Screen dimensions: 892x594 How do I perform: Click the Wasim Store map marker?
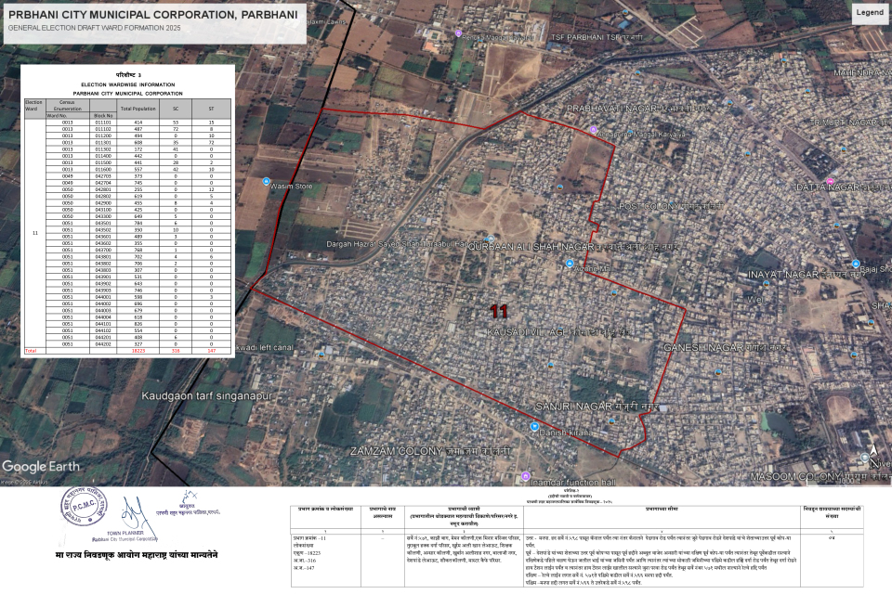pyautogui.click(x=266, y=181)
